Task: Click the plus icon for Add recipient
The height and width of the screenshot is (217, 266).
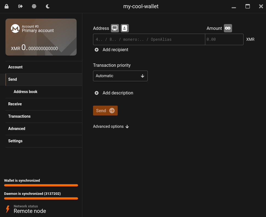Action: pyautogui.click(x=97, y=50)
